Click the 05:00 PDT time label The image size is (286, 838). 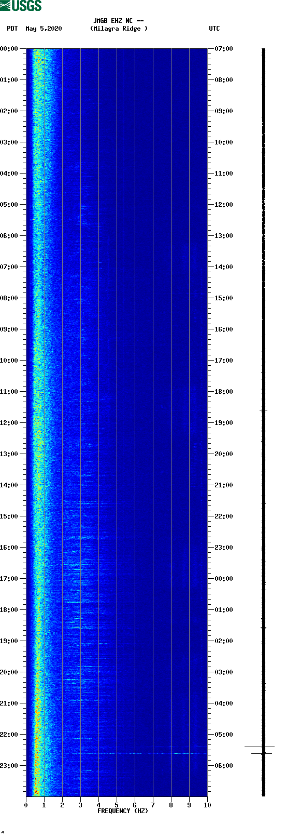point(9,205)
